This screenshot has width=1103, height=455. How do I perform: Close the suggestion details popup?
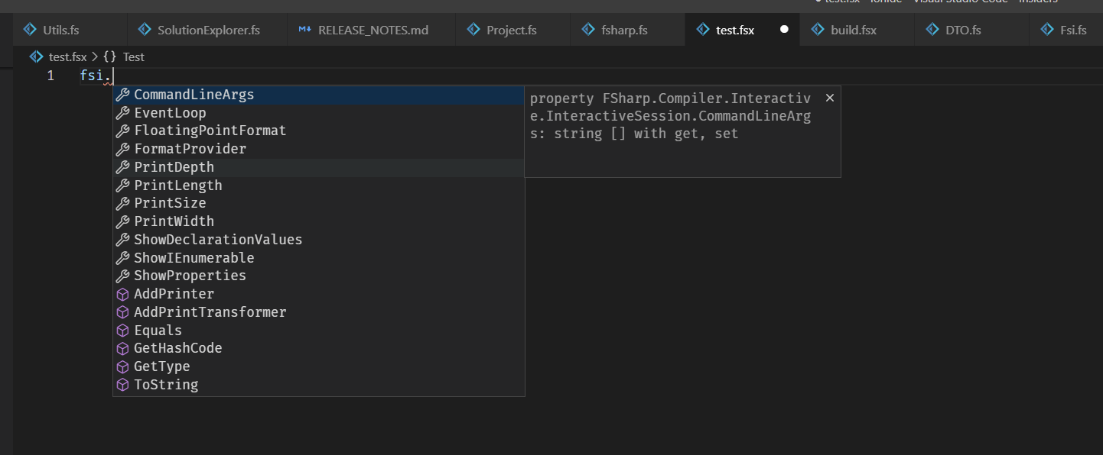point(829,98)
